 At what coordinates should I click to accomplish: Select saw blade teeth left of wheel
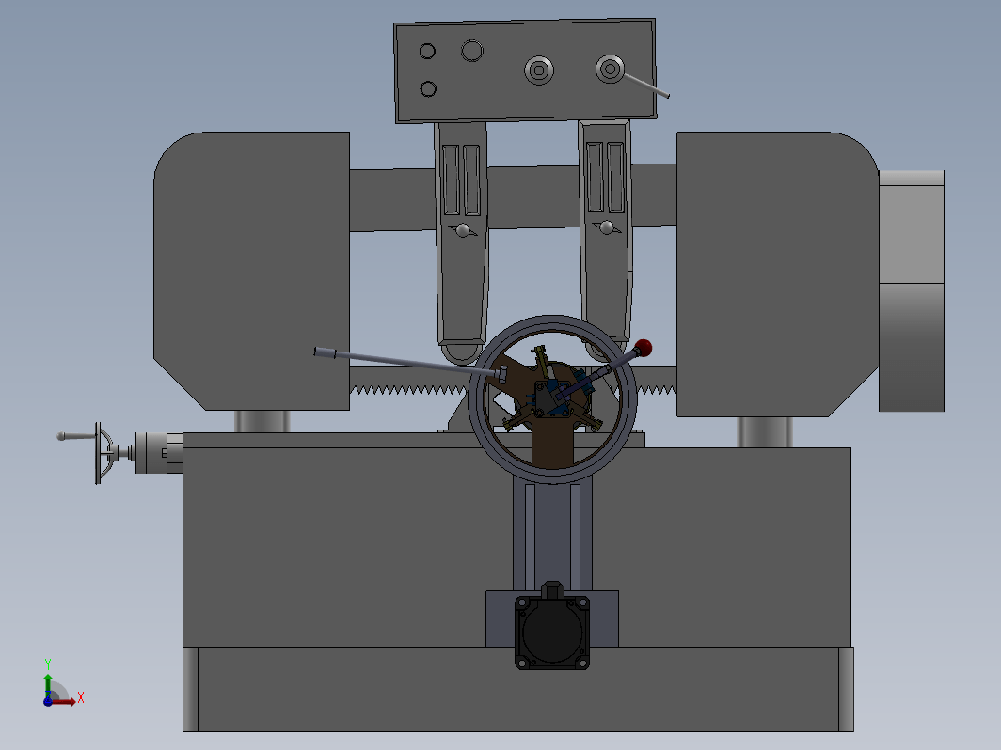click(x=408, y=389)
